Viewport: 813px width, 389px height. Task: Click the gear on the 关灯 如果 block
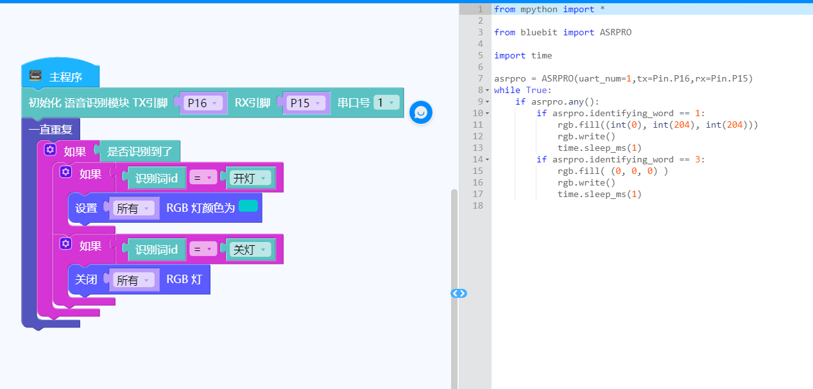[x=65, y=244]
